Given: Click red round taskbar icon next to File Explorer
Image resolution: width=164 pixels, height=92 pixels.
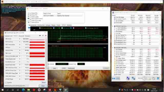Looking at the screenshot, I should [34, 90].
